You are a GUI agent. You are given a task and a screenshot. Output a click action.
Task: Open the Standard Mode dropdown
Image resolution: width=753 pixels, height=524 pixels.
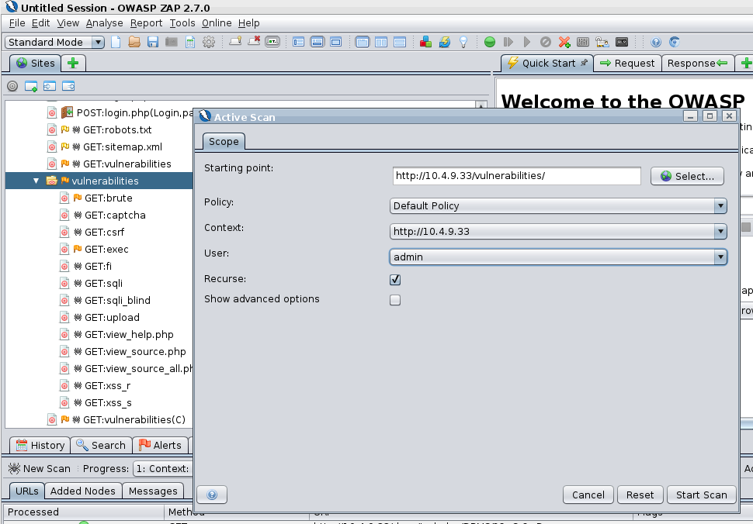54,42
